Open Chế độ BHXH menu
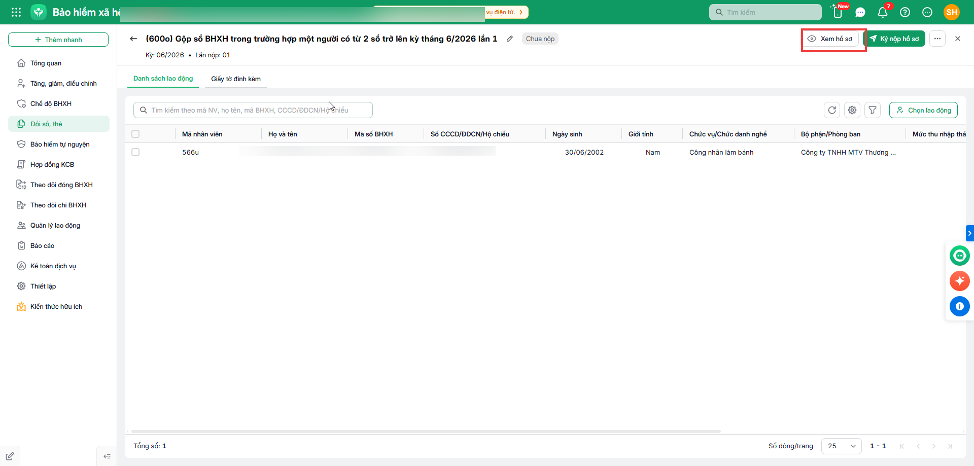 [x=59, y=103]
